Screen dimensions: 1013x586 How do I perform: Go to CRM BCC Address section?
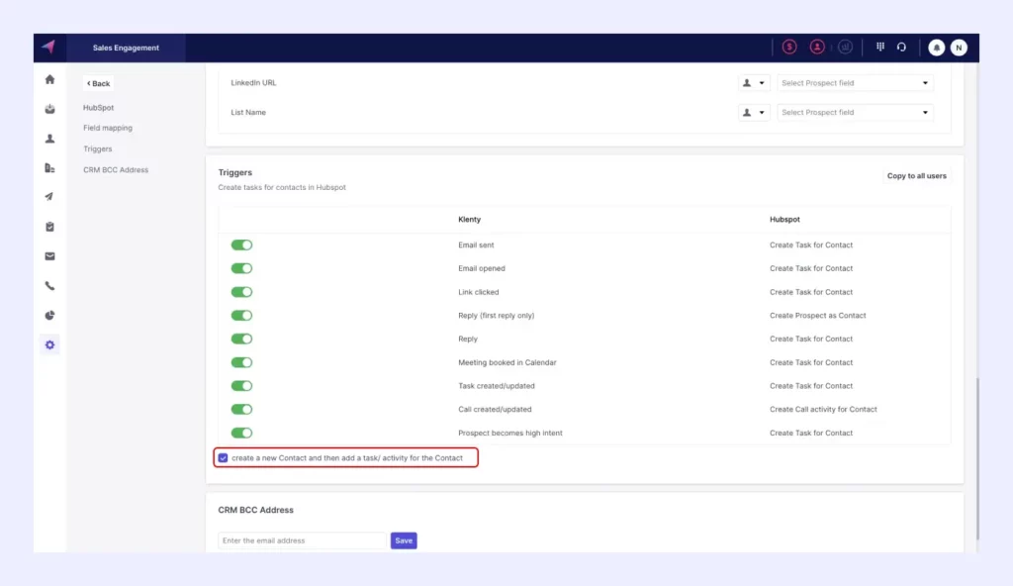point(116,169)
